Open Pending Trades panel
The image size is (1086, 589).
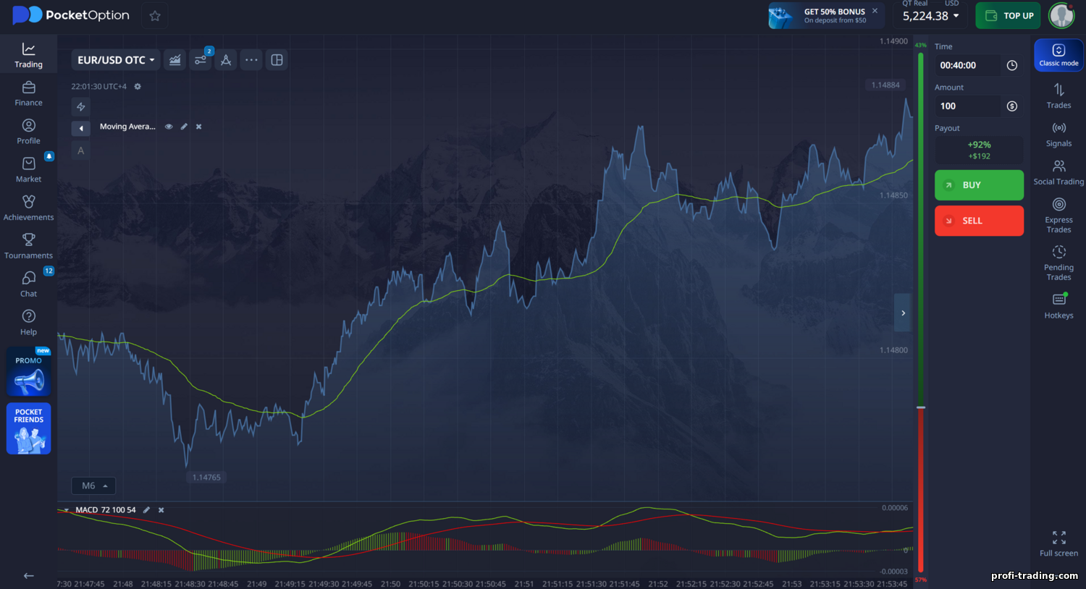pyautogui.click(x=1058, y=262)
